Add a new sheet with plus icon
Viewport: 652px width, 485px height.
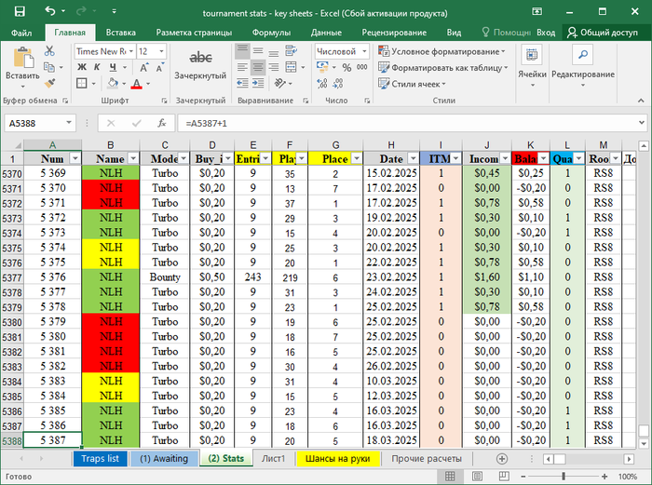(x=502, y=459)
